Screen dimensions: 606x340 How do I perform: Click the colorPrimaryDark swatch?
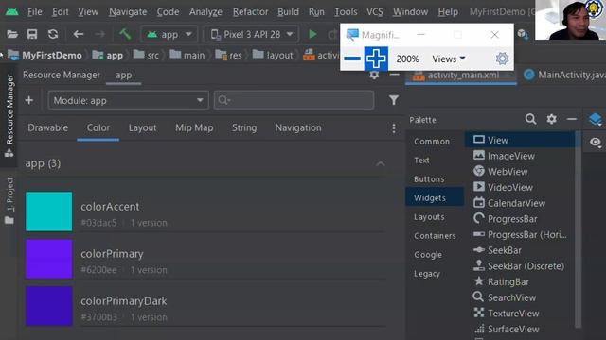(x=48, y=306)
